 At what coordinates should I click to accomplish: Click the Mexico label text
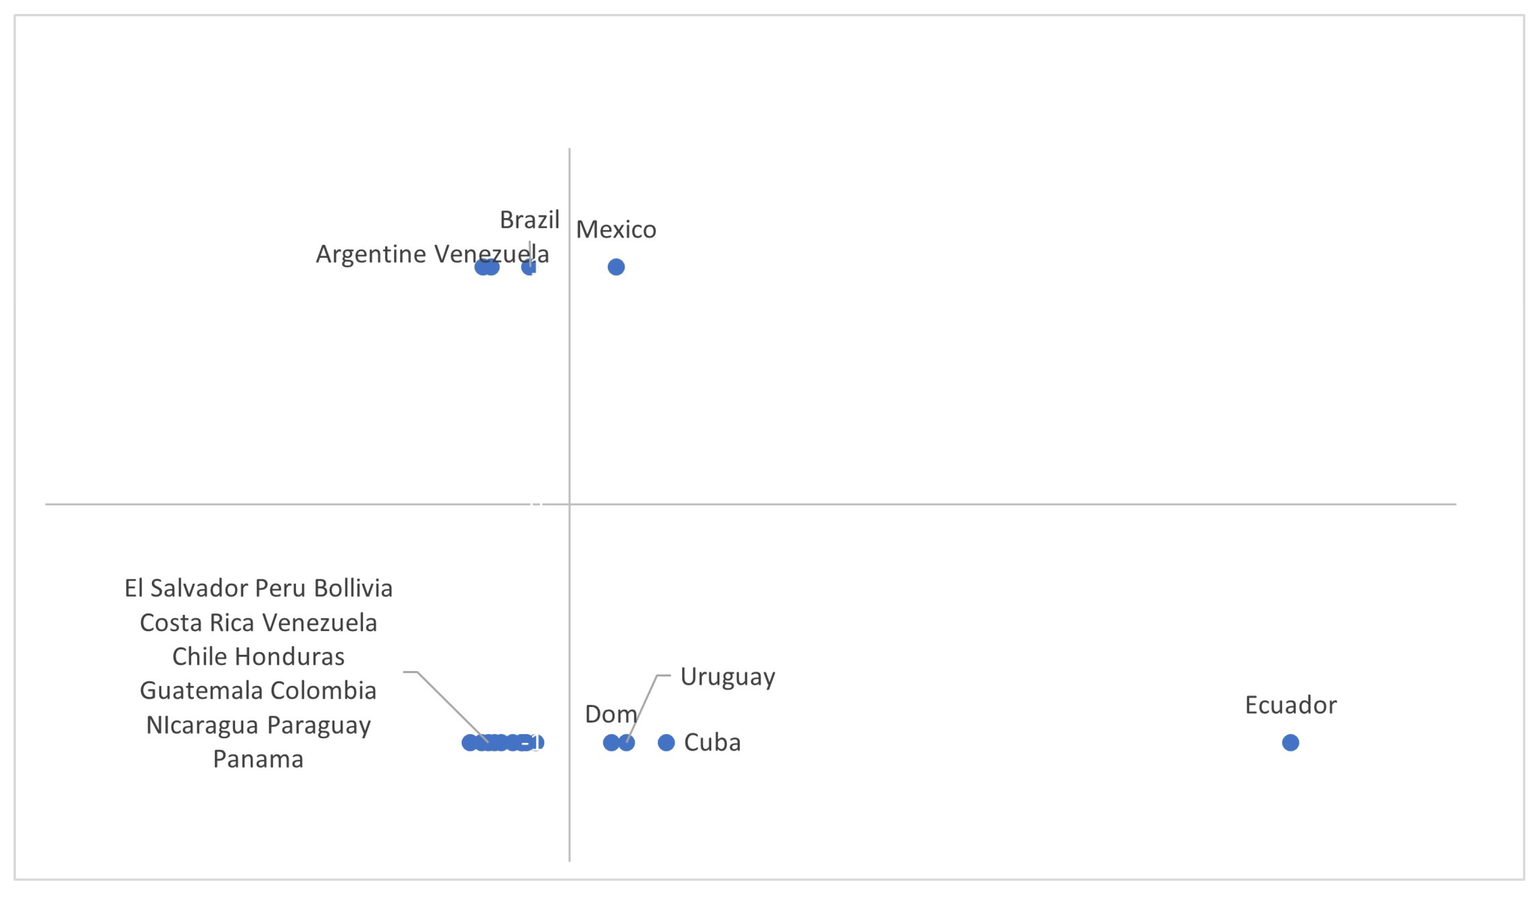(615, 230)
